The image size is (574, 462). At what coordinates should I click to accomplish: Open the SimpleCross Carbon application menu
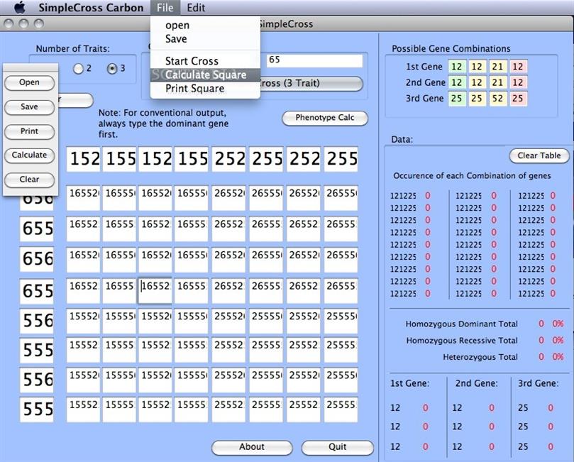pos(91,7)
